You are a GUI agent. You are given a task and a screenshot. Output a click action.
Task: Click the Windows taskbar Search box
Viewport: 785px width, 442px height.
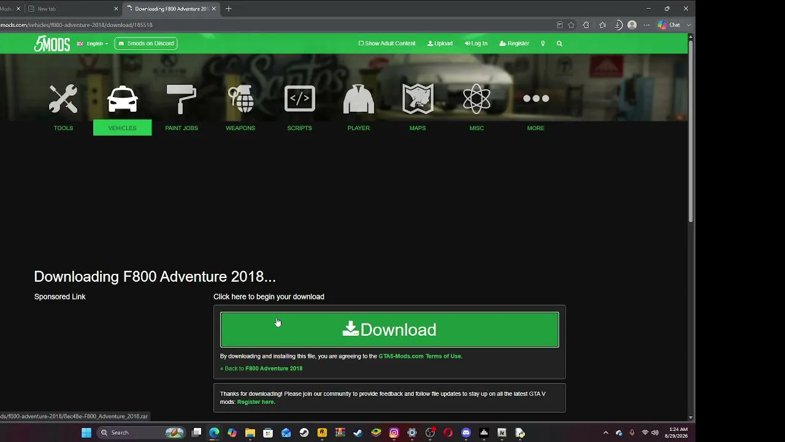[141, 433]
